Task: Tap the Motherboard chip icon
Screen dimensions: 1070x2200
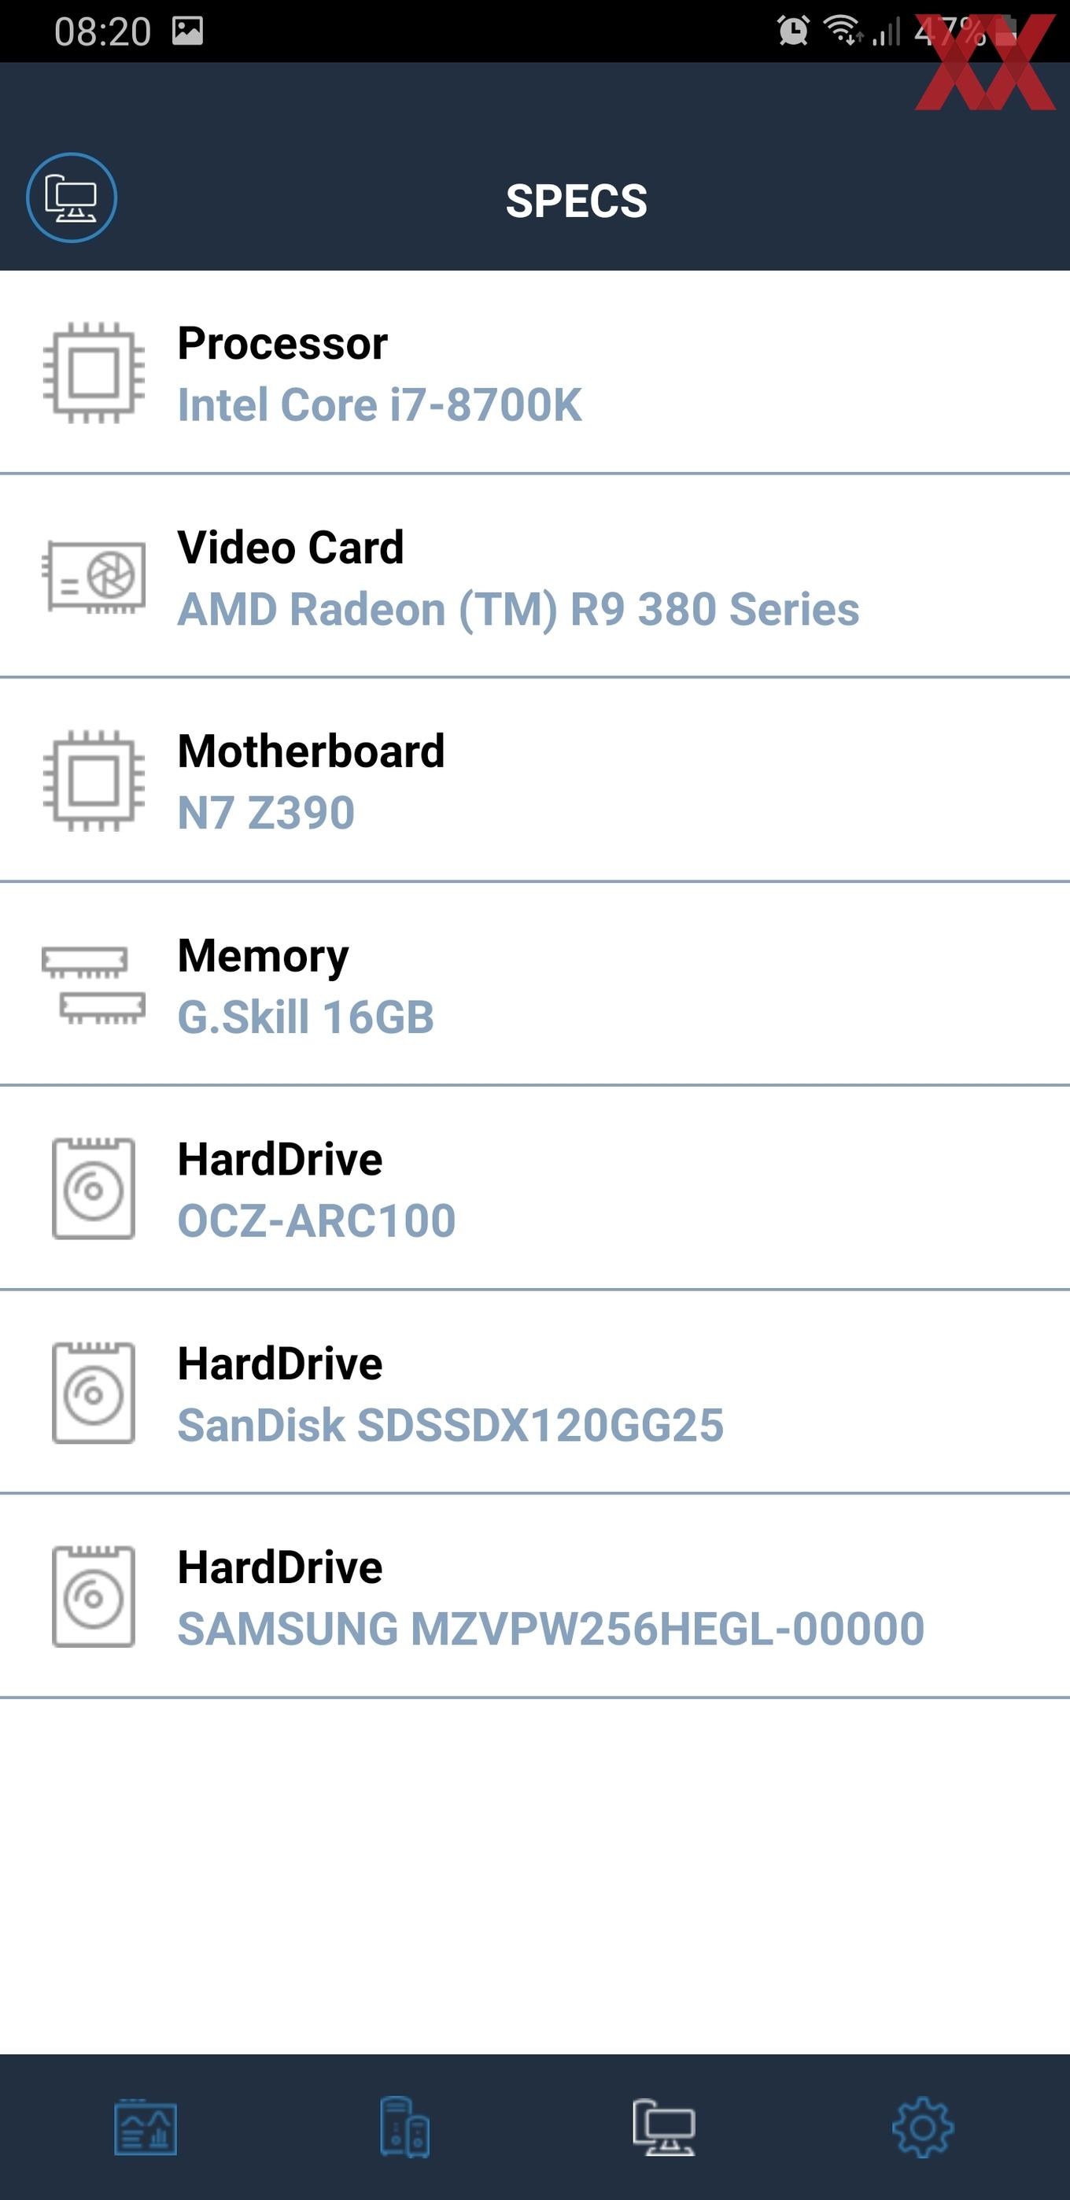Action: (94, 781)
